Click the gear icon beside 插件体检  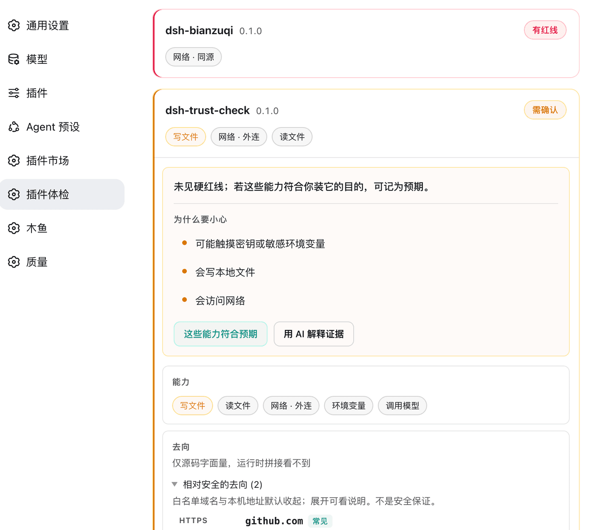[14, 194]
